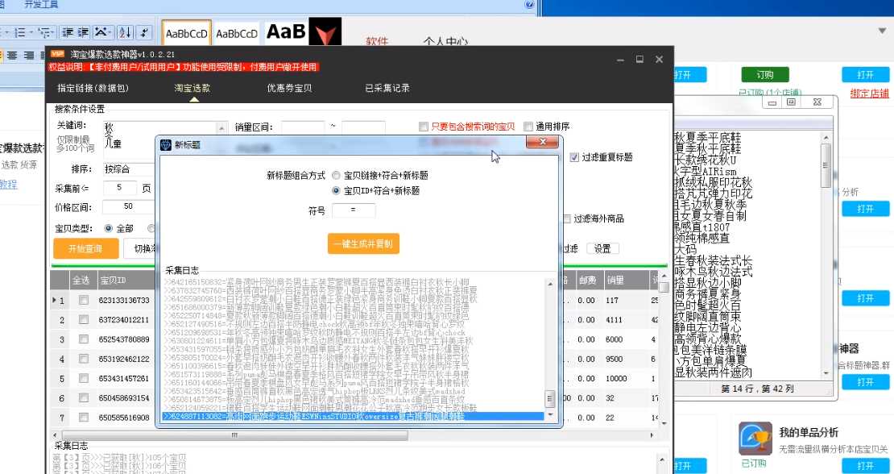Screen dimensions: 894x474
Task: Click the Asian layout icon in Word ribbon
Action: pos(103,32)
